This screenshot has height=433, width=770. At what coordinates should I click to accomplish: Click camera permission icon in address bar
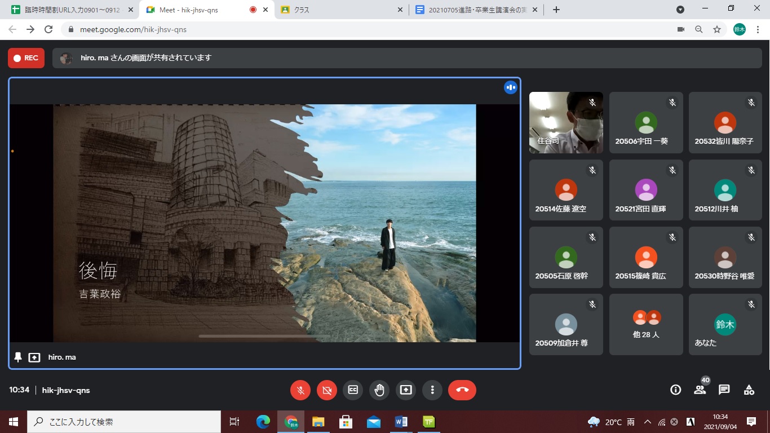[x=680, y=29]
